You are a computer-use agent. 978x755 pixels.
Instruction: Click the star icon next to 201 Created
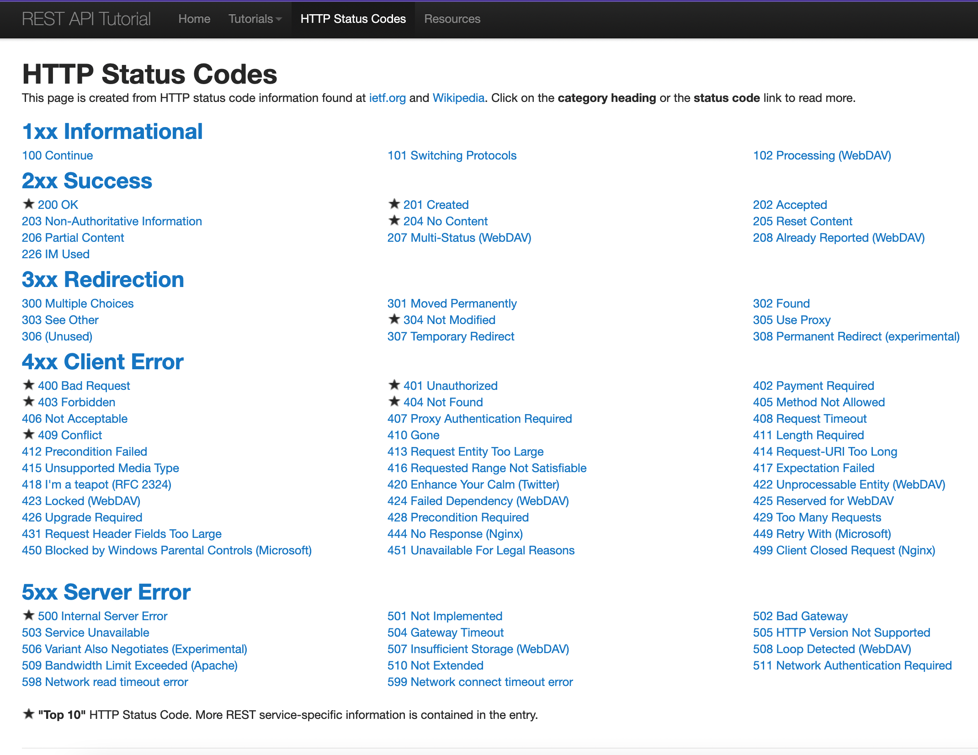pyautogui.click(x=394, y=204)
